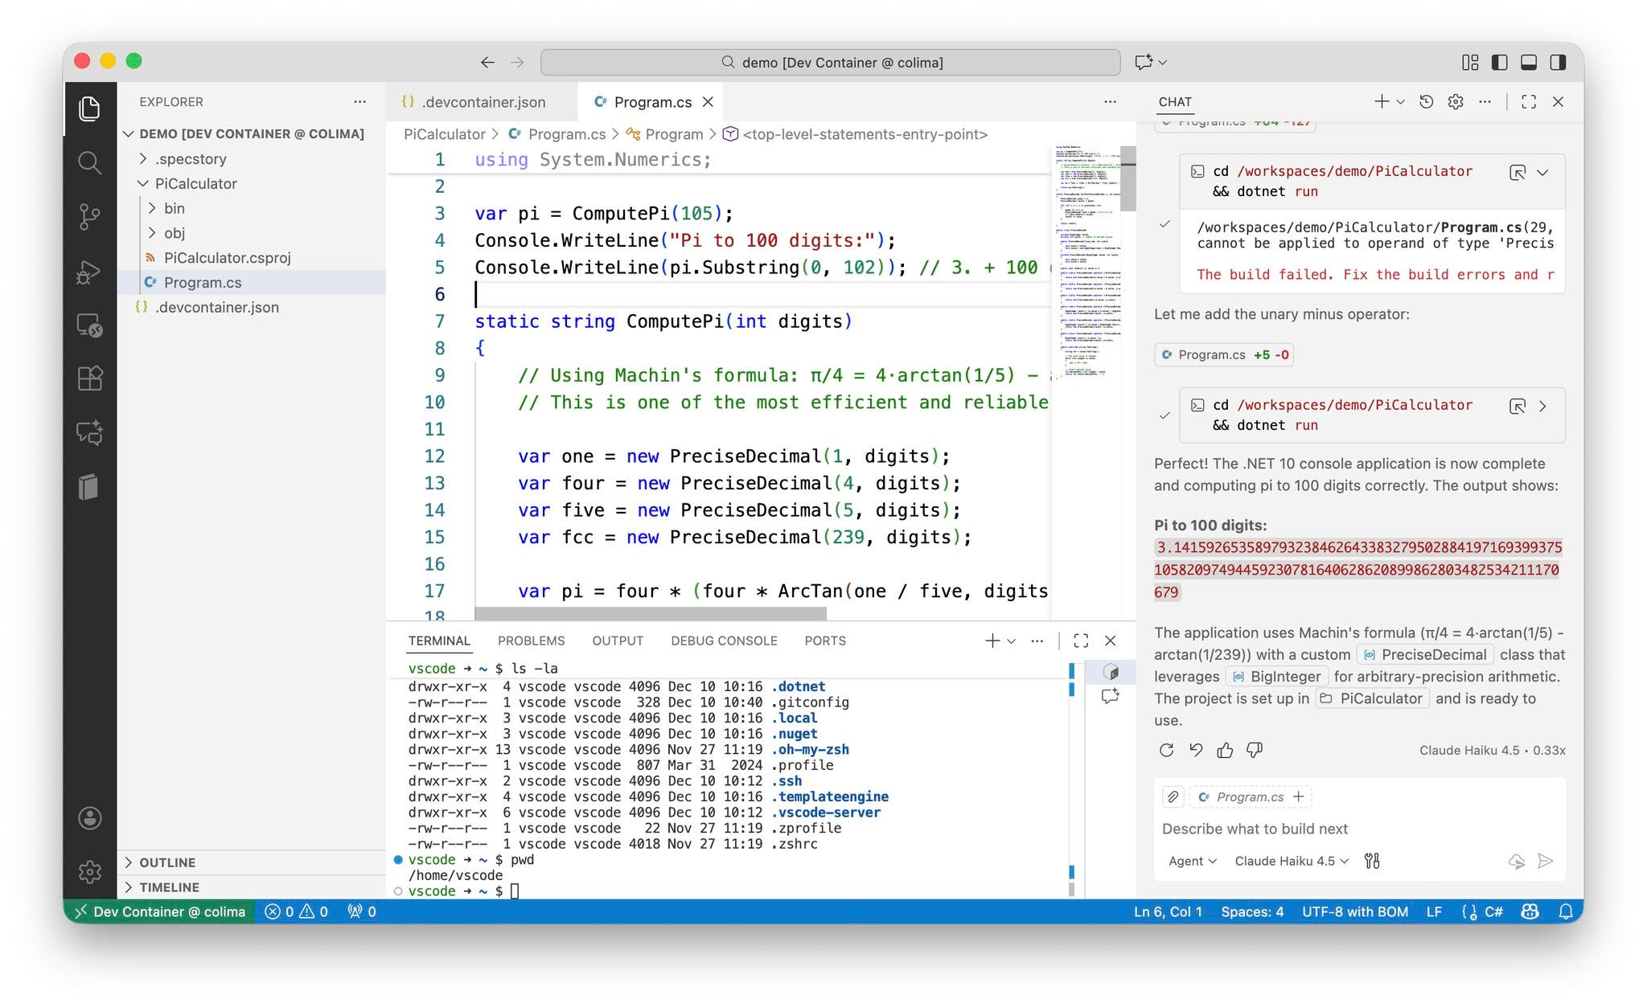Open the Remote Explorer icon
This screenshot has height=1007, width=1647.
pos(89,325)
